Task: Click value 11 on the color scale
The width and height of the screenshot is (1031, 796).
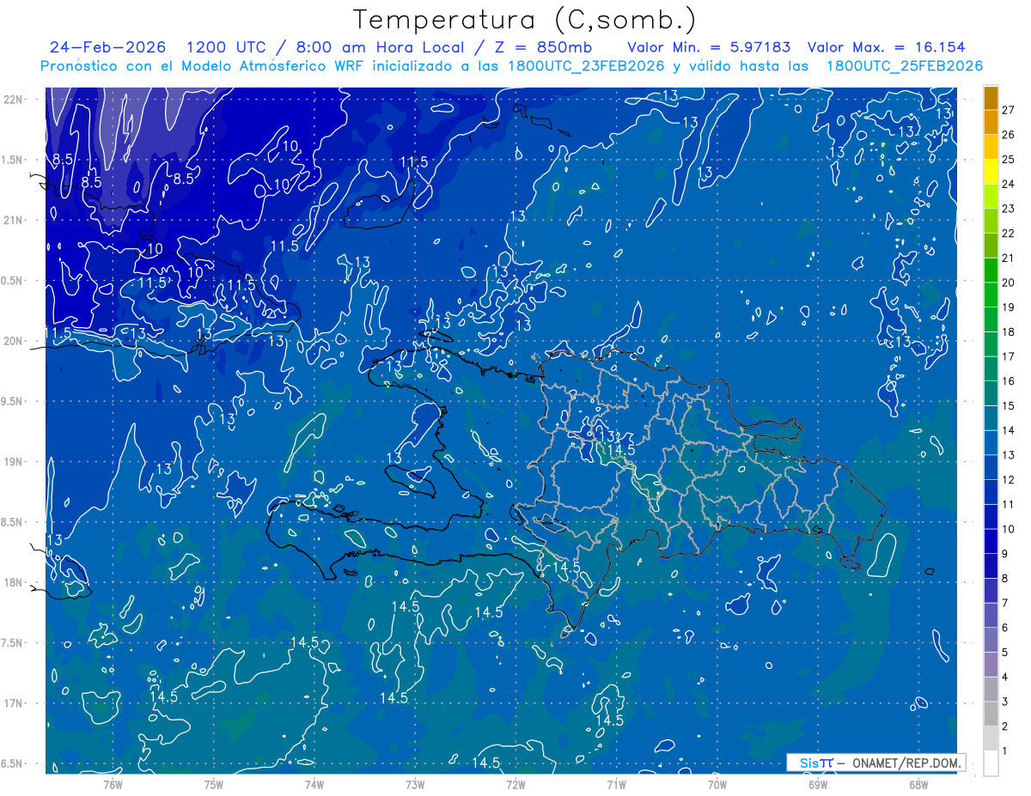Action: click(x=1009, y=504)
